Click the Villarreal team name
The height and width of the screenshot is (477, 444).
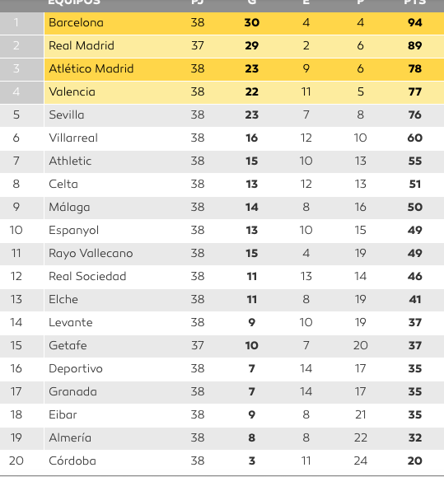tap(73, 138)
